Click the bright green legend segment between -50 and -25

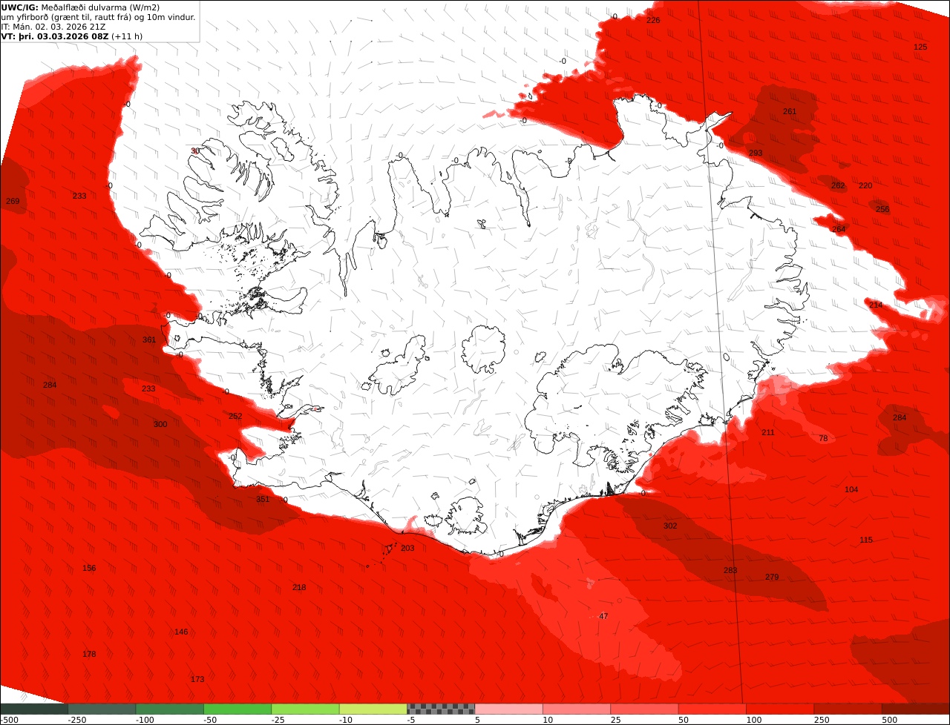pos(237,709)
